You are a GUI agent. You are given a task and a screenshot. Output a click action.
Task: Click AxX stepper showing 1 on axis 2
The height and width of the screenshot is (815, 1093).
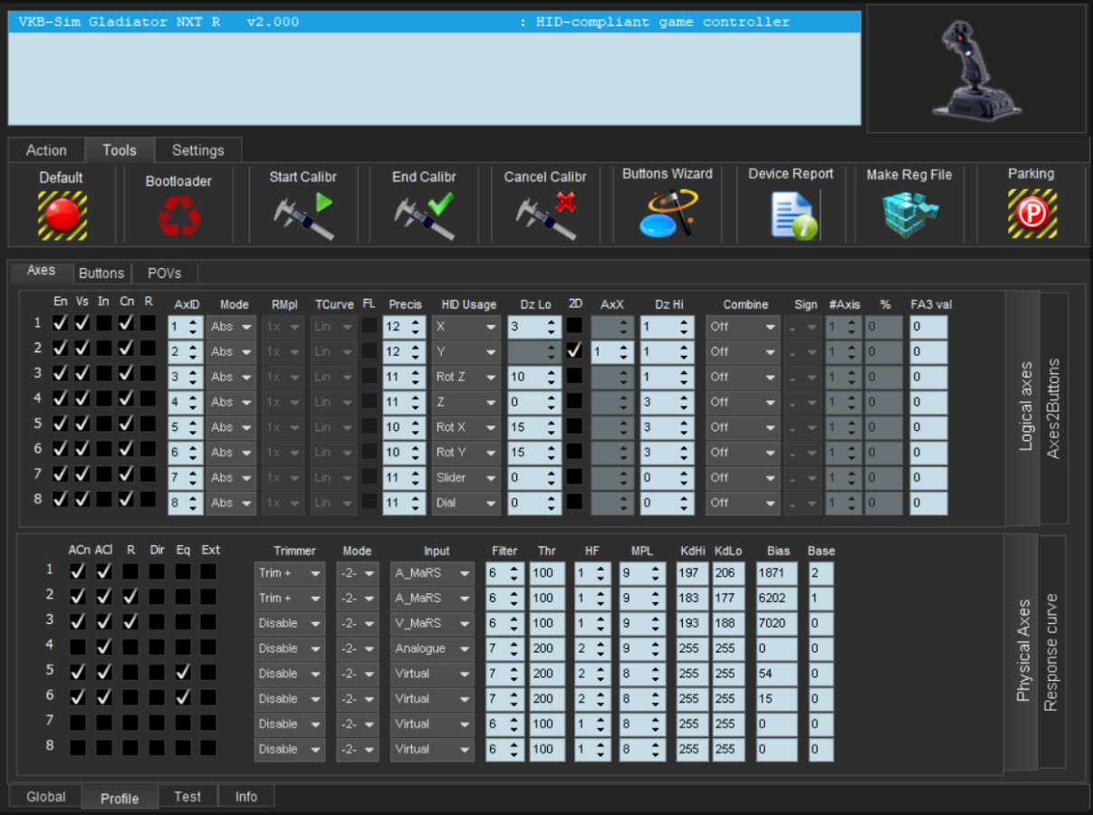tap(612, 351)
